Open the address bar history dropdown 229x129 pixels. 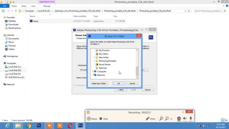pos(185,11)
